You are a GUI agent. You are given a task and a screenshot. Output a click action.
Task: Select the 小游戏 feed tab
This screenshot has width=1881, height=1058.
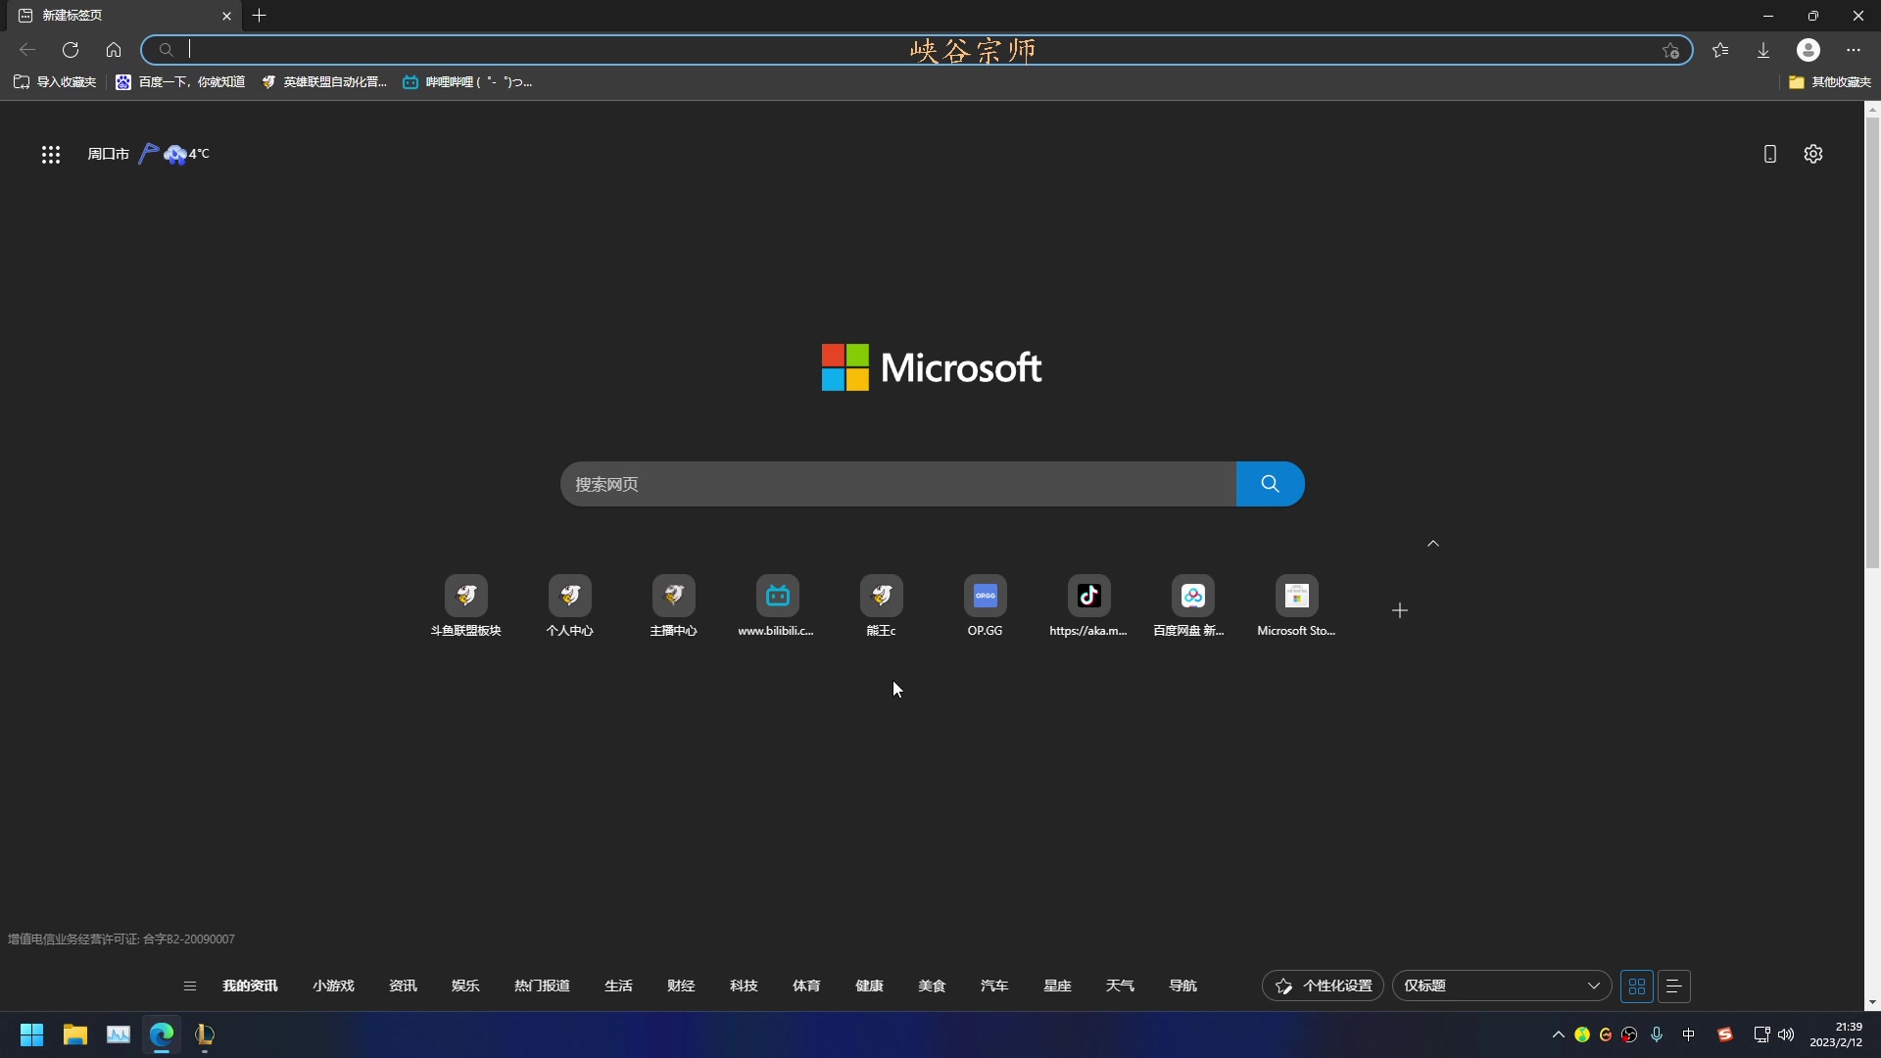(333, 986)
